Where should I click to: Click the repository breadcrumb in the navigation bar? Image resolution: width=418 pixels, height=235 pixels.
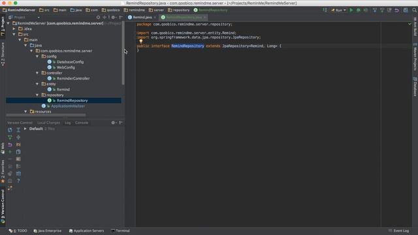178,10
